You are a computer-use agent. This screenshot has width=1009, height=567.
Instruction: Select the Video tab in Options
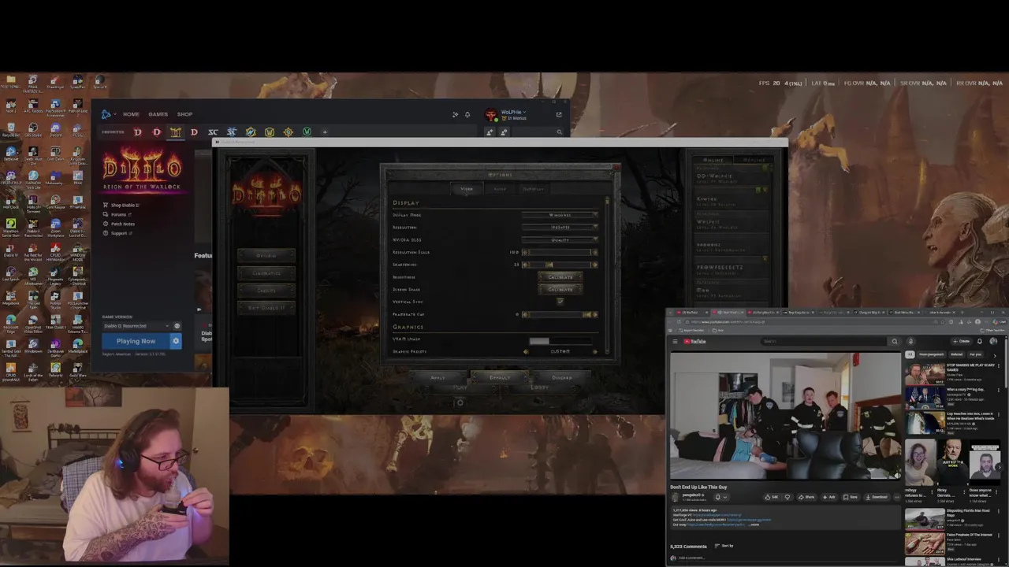467,189
